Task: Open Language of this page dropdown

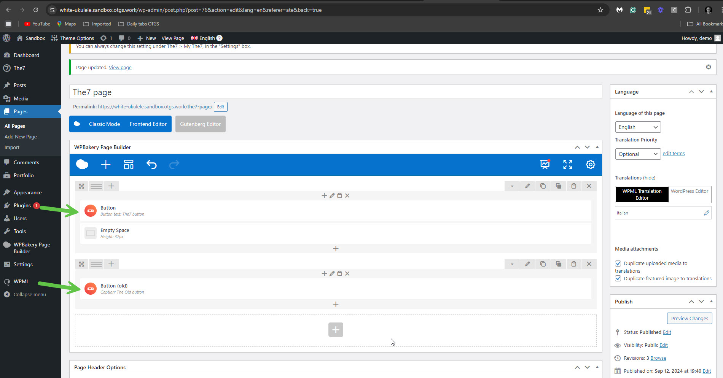Action: pyautogui.click(x=638, y=127)
